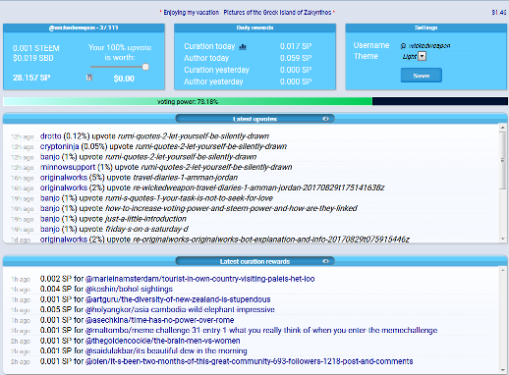Open @koshin bohol-sightings link
Viewport: 509px width, 375px height.
pyautogui.click(x=129, y=290)
